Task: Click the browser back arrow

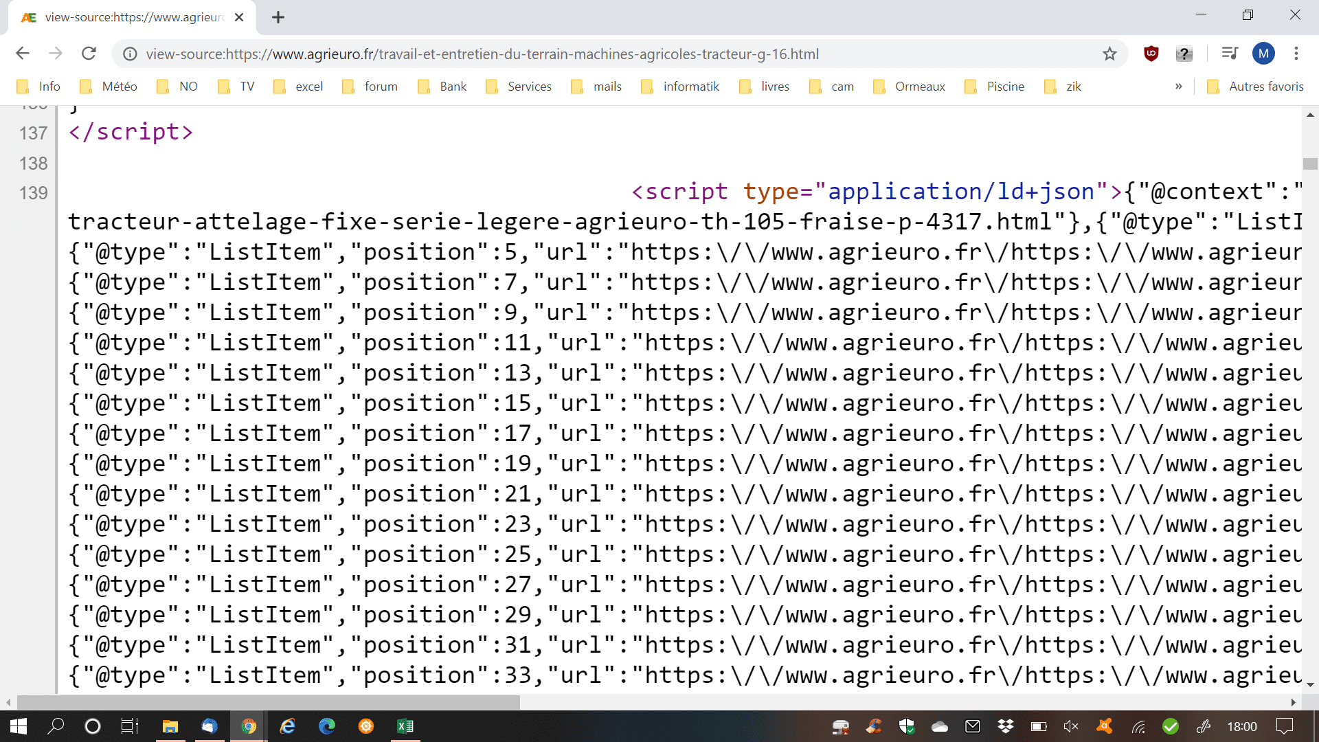Action: pos(23,54)
